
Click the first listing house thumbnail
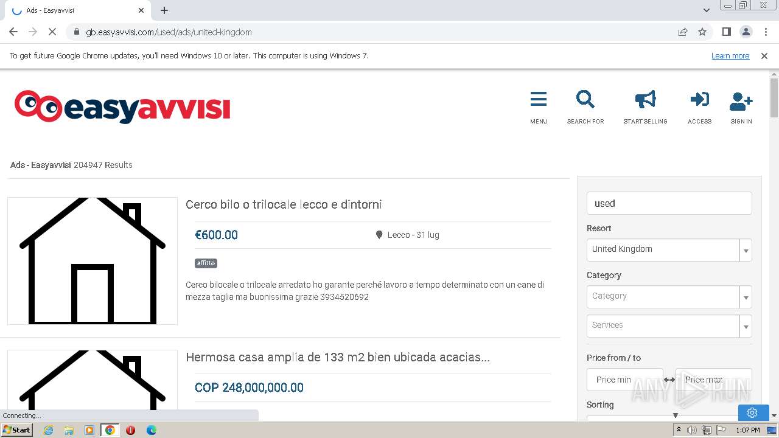pos(93,261)
